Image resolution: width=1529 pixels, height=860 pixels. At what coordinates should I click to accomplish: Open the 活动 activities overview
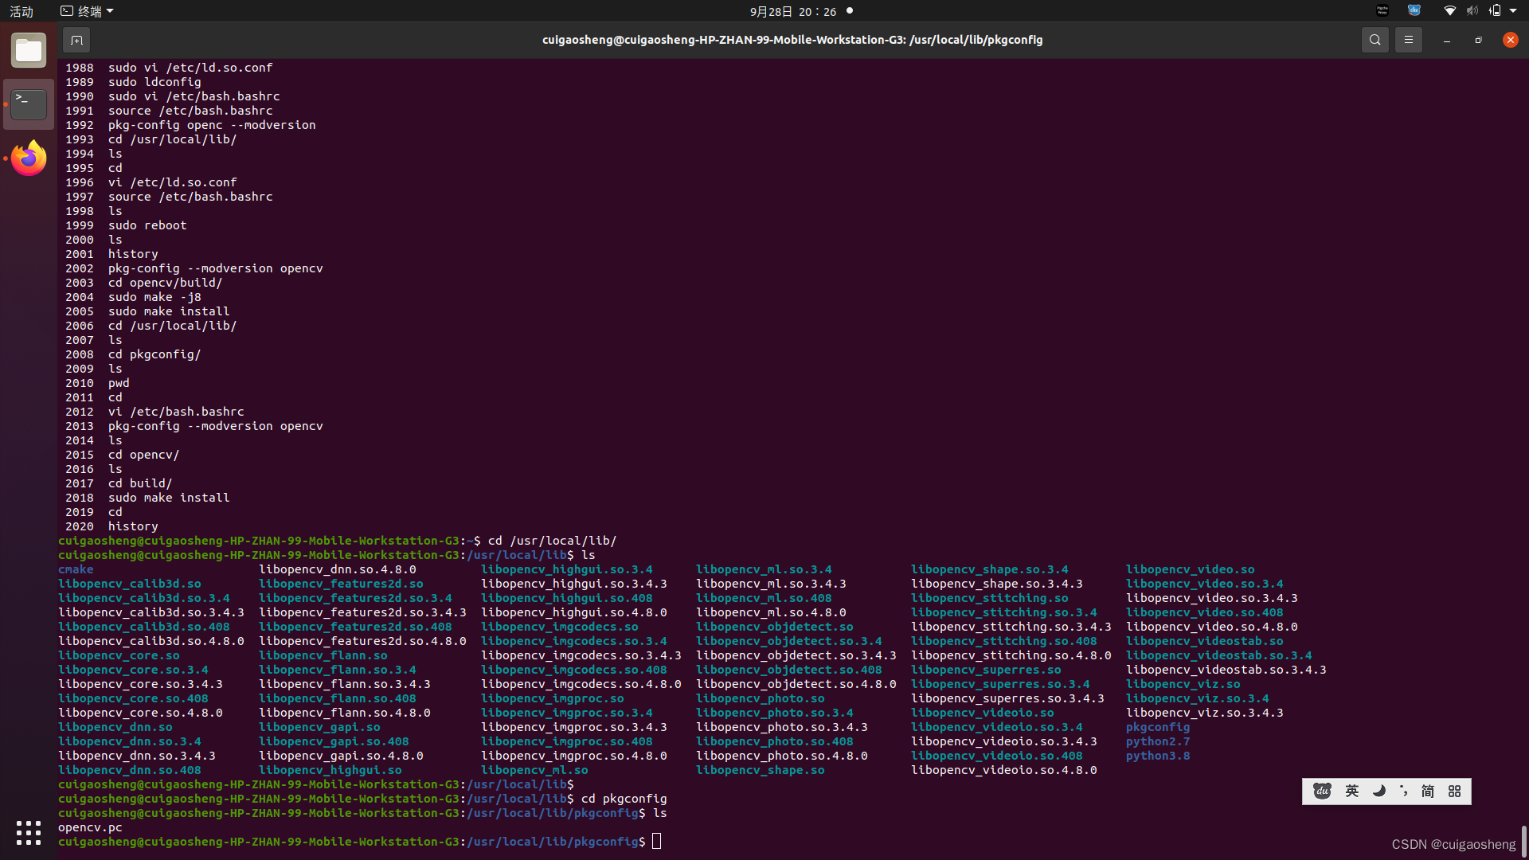pos(22,11)
